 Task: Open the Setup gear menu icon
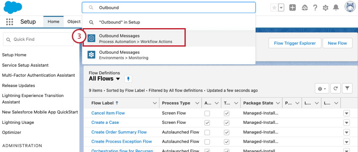[325, 8]
